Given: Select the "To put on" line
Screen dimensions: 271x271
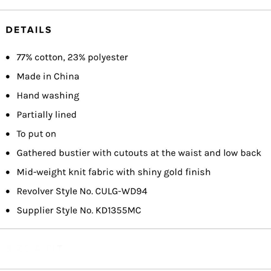Looking at the screenshot, I should tap(36, 134).
